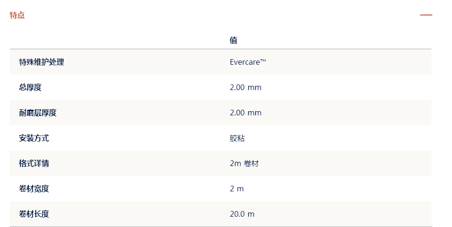Click the 胶粘 installation value
Screen dimensions: 452x227
pyautogui.click(x=237, y=138)
